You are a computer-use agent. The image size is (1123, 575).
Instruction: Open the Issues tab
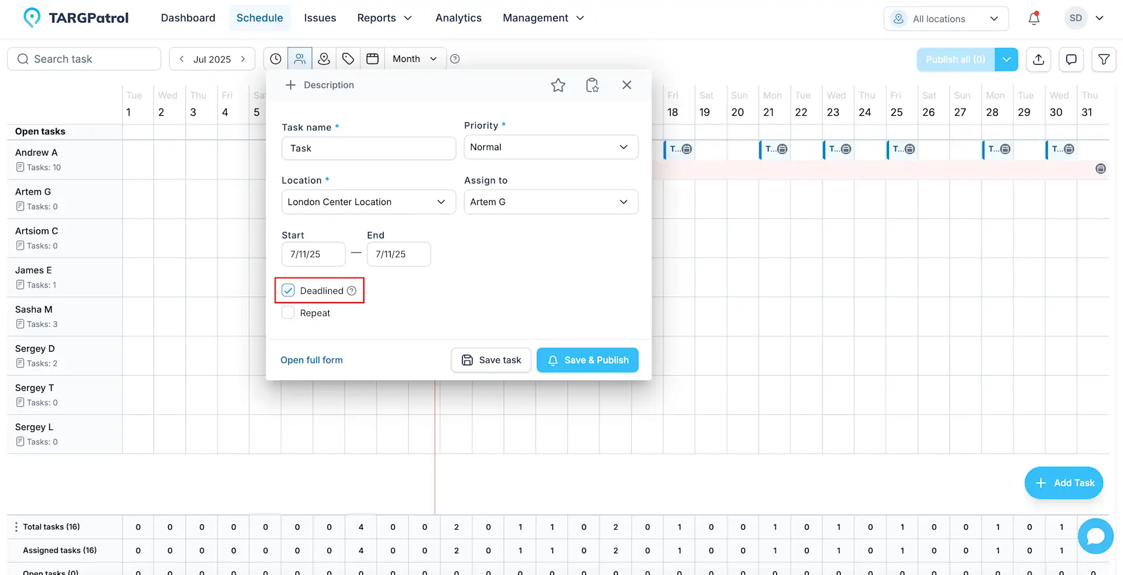(x=320, y=18)
